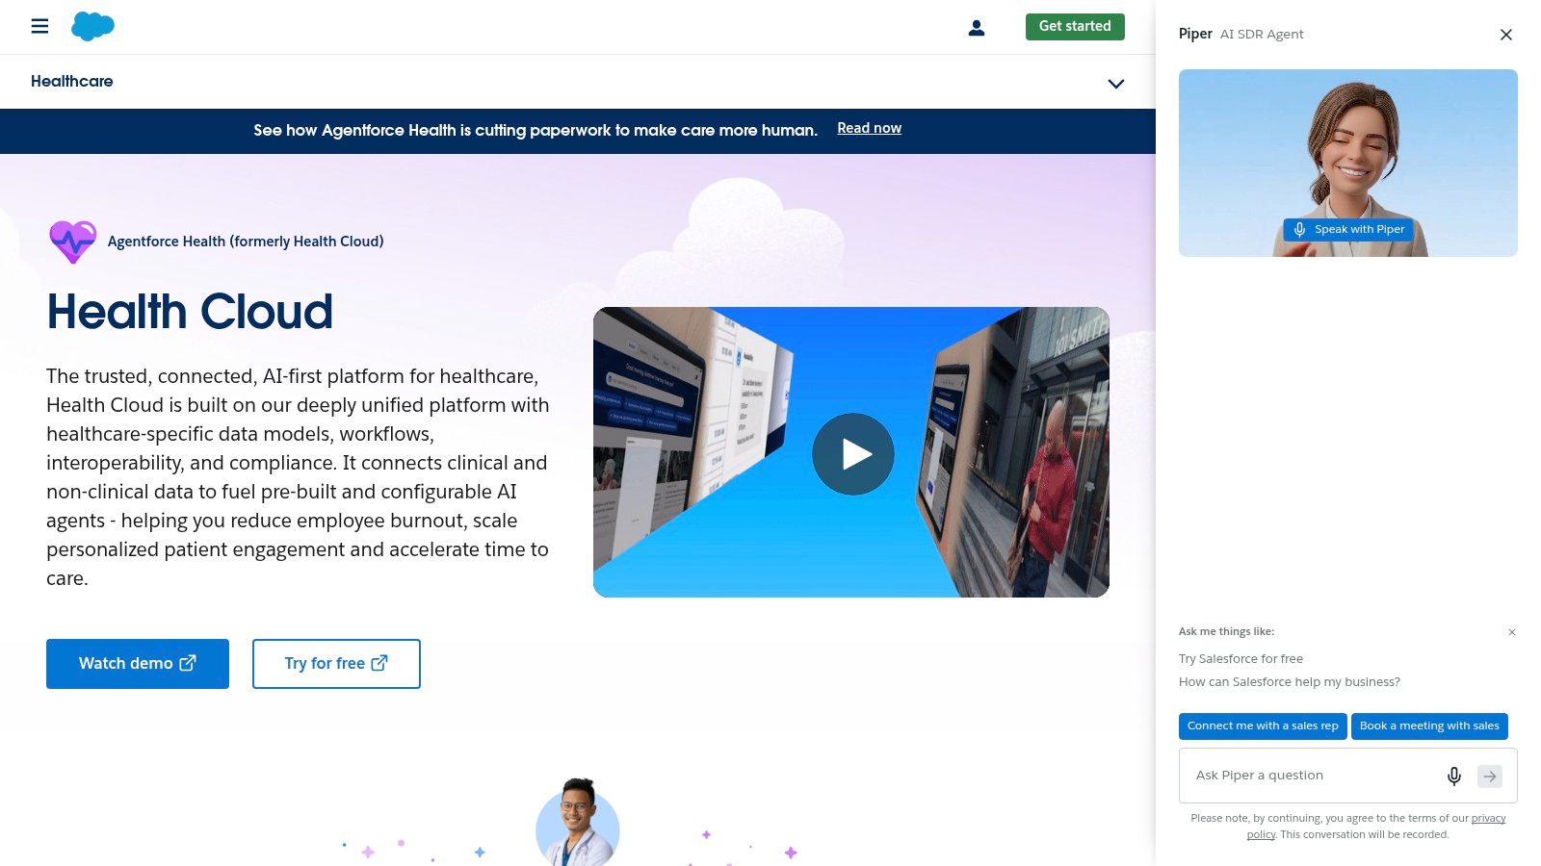
Task: Click the doctor avatar image
Action: [x=577, y=822]
